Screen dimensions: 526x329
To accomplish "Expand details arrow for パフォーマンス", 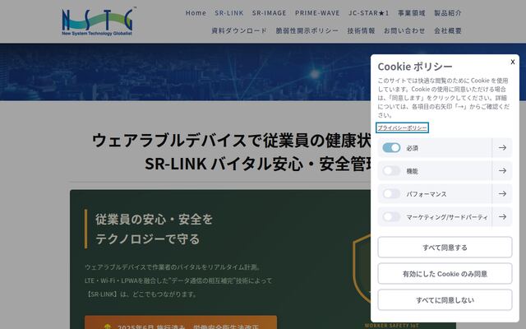I will coord(502,194).
